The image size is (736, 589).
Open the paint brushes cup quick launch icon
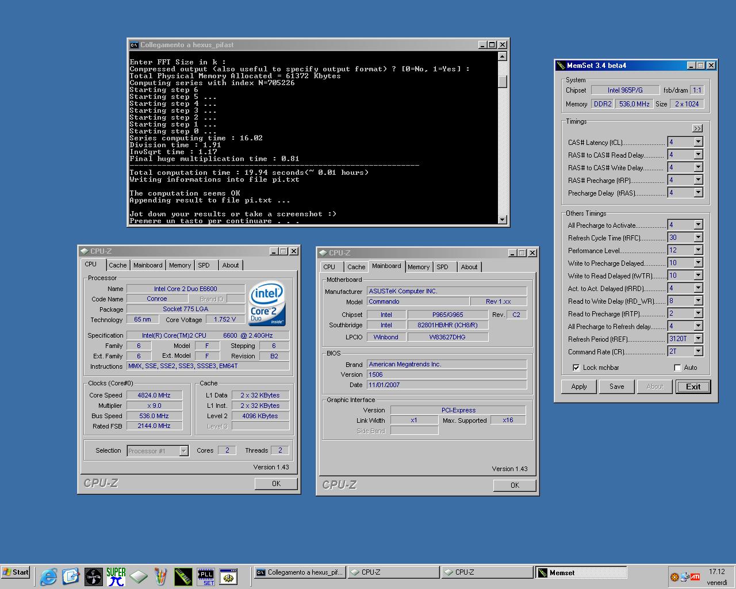161,576
